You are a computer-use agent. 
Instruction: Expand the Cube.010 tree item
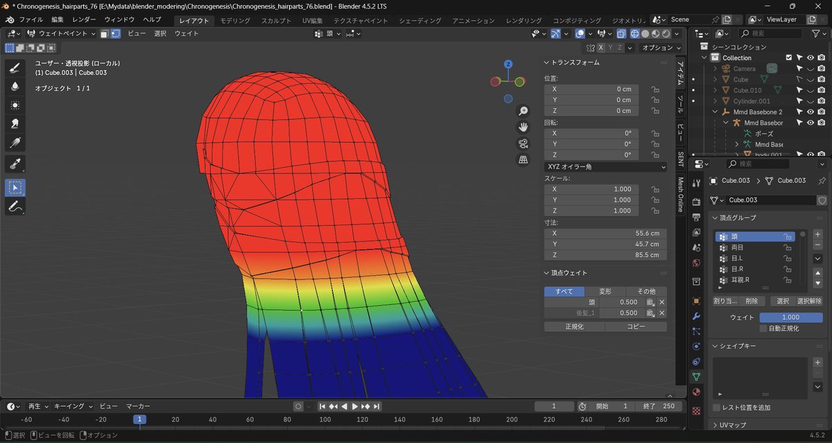click(x=715, y=90)
